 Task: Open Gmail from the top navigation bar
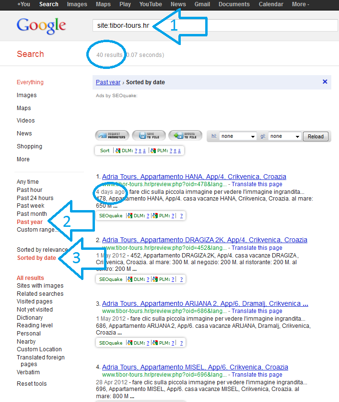tap(202, 4)
